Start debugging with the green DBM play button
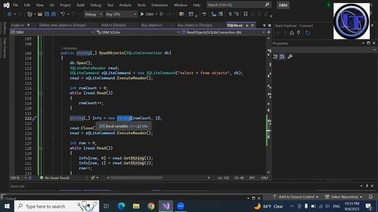Screen dimensions: 378x212 click(x=147, y=14)
